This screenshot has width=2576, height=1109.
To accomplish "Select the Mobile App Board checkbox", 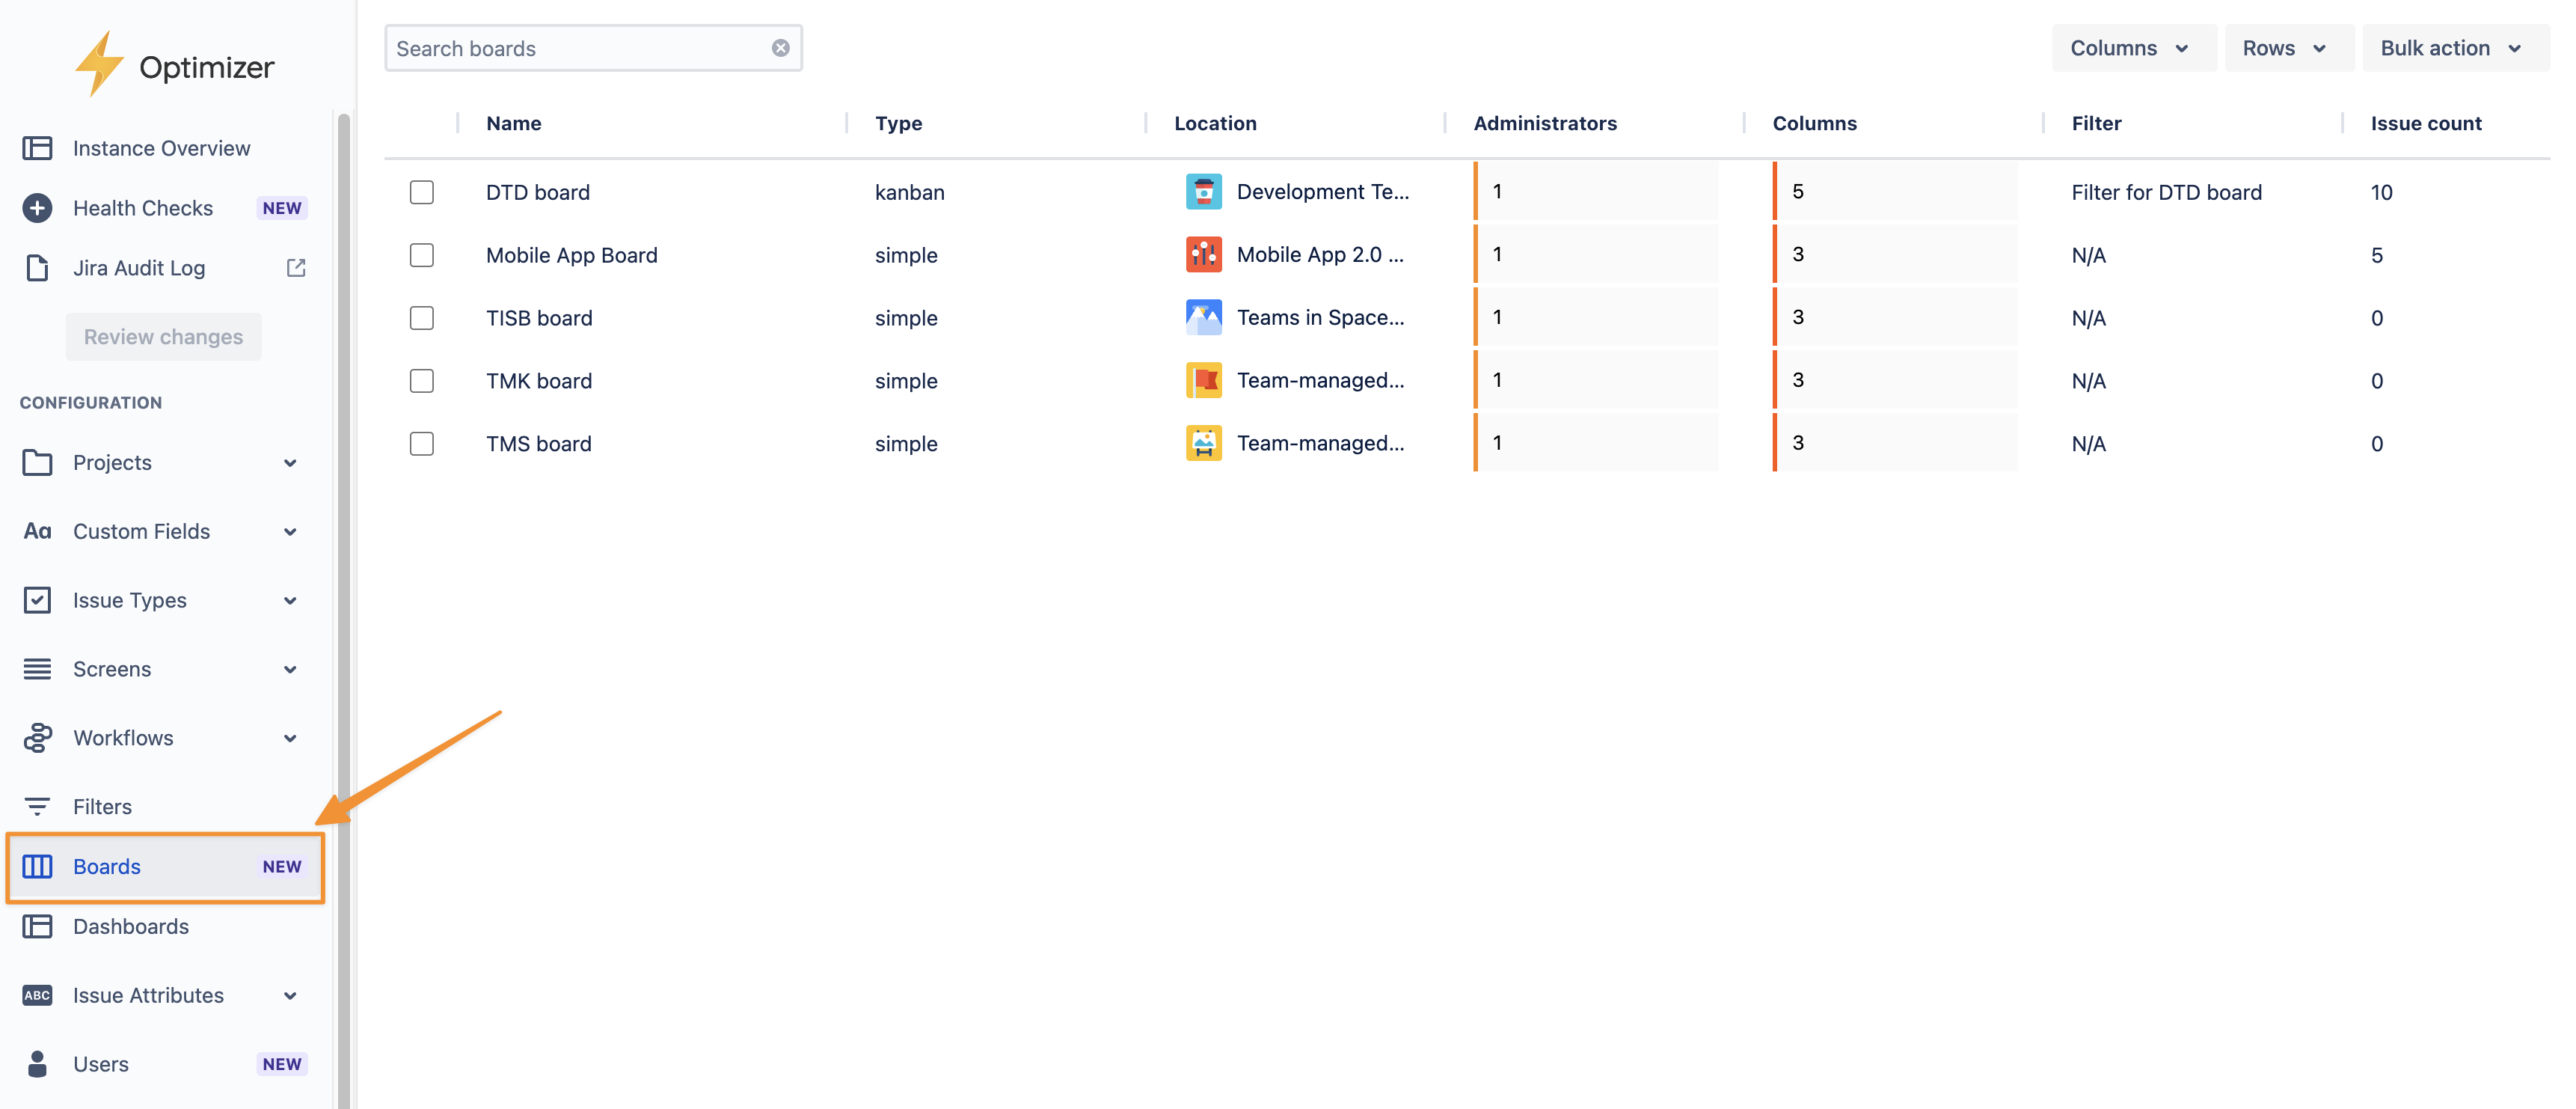I will [421, 255].
